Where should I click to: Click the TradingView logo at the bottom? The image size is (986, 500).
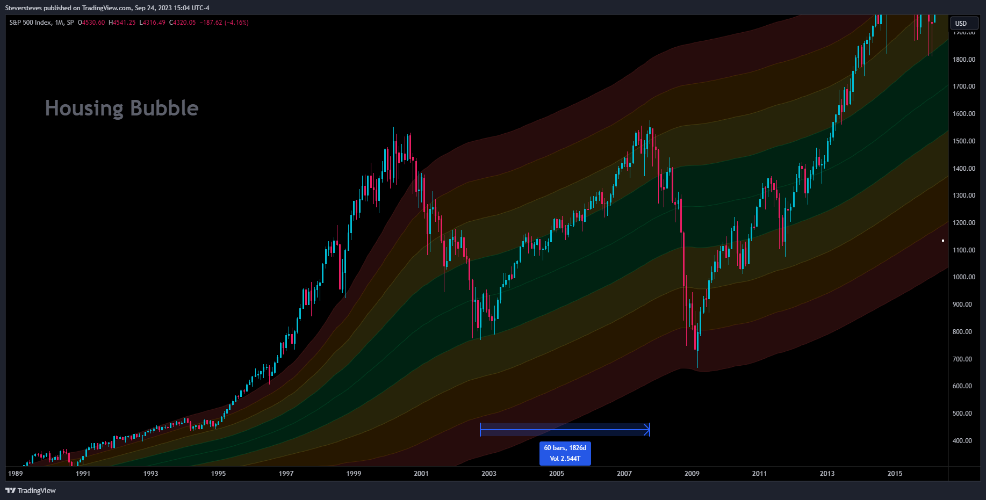31,490
